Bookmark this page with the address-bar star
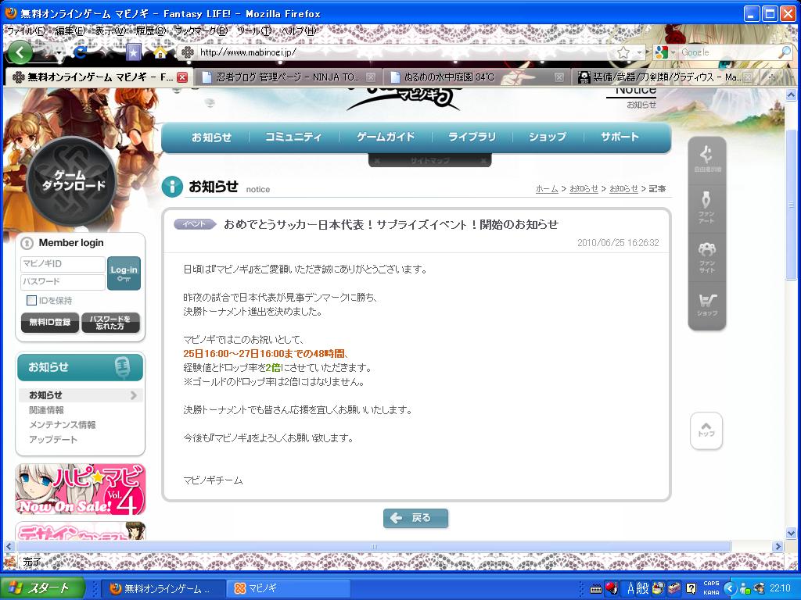This screenshot has width=801, height=600. [x=623, y=52]
